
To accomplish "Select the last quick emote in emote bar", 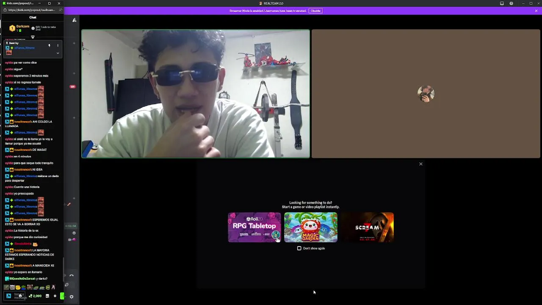I will coord(53,287).
